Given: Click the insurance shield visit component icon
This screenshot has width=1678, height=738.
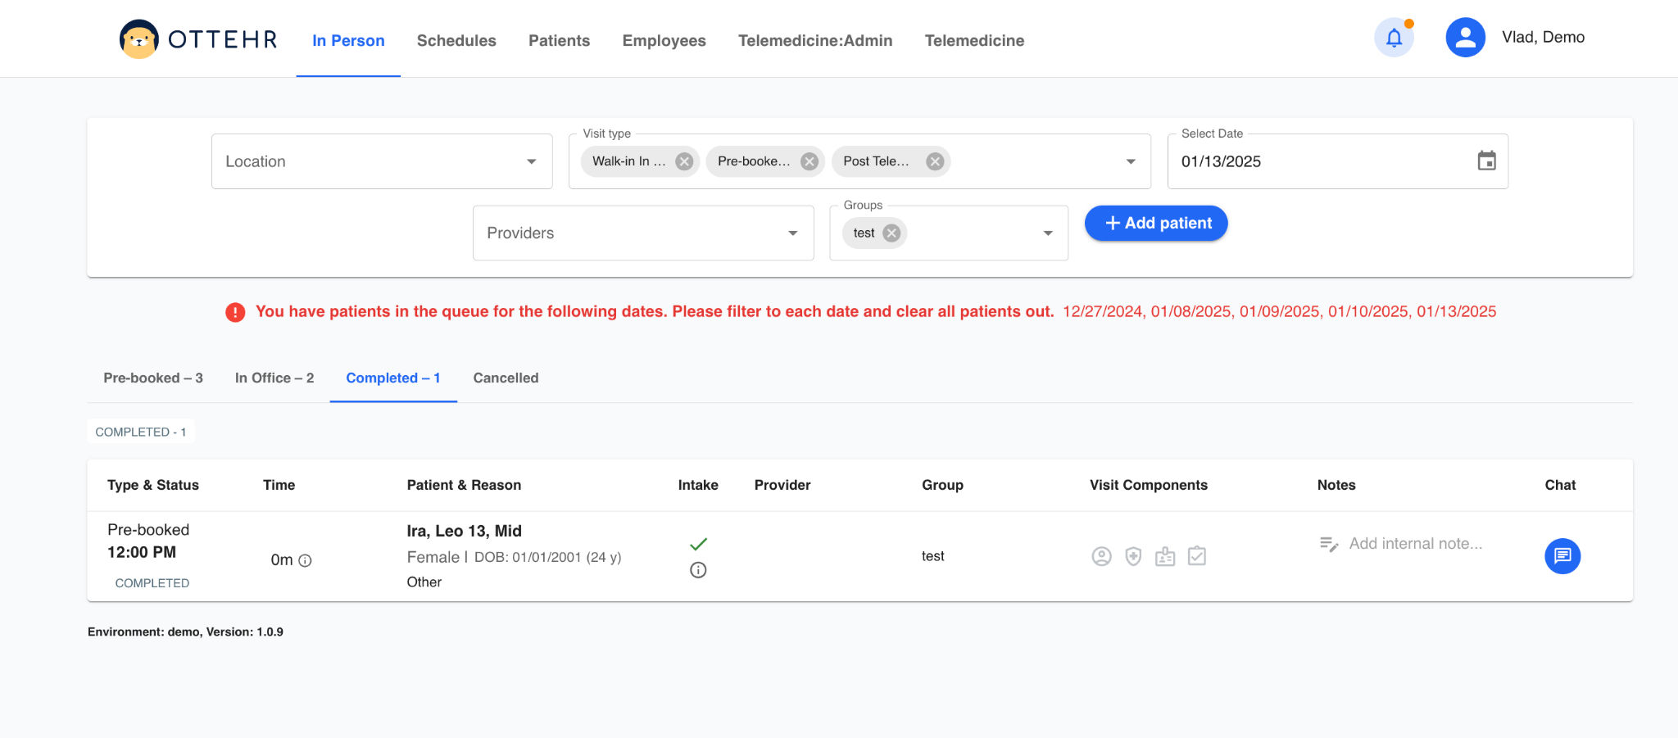Looking at the screenshot, I should [x=1133, y=557].
